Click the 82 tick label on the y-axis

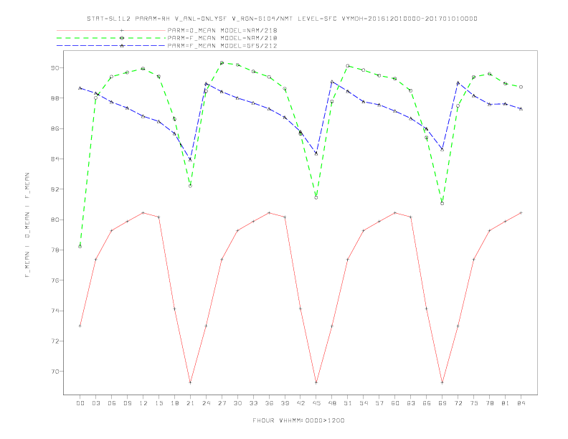tap(55, 189)
